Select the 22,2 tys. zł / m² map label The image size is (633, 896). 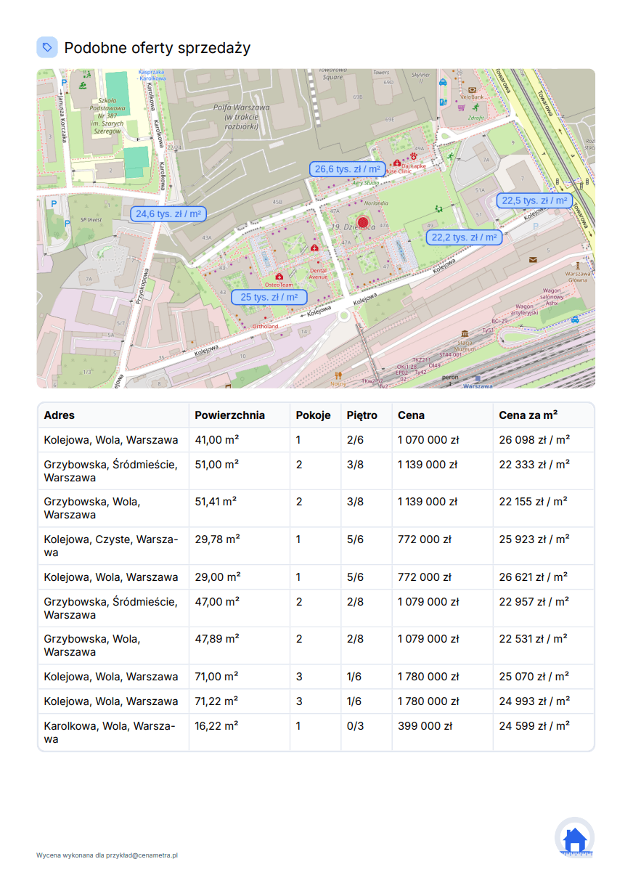tap(463, 237)
